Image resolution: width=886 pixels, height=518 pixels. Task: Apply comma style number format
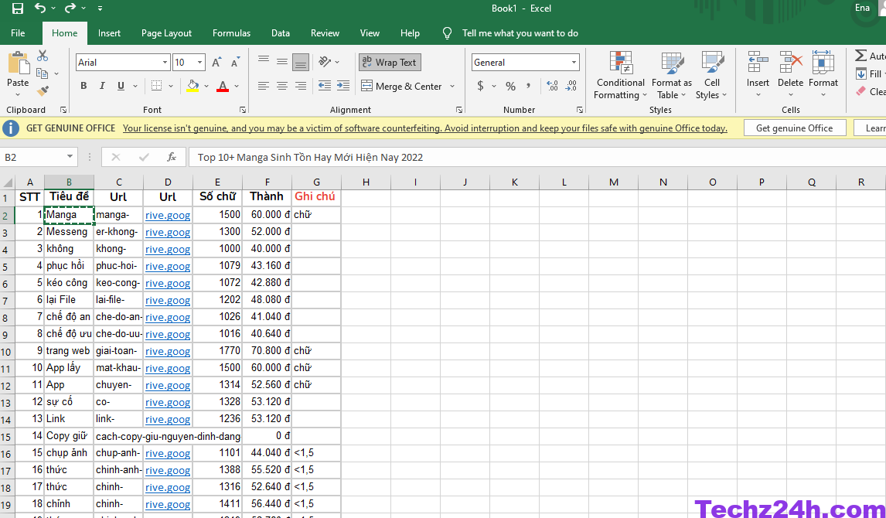[x=528, y=87]
